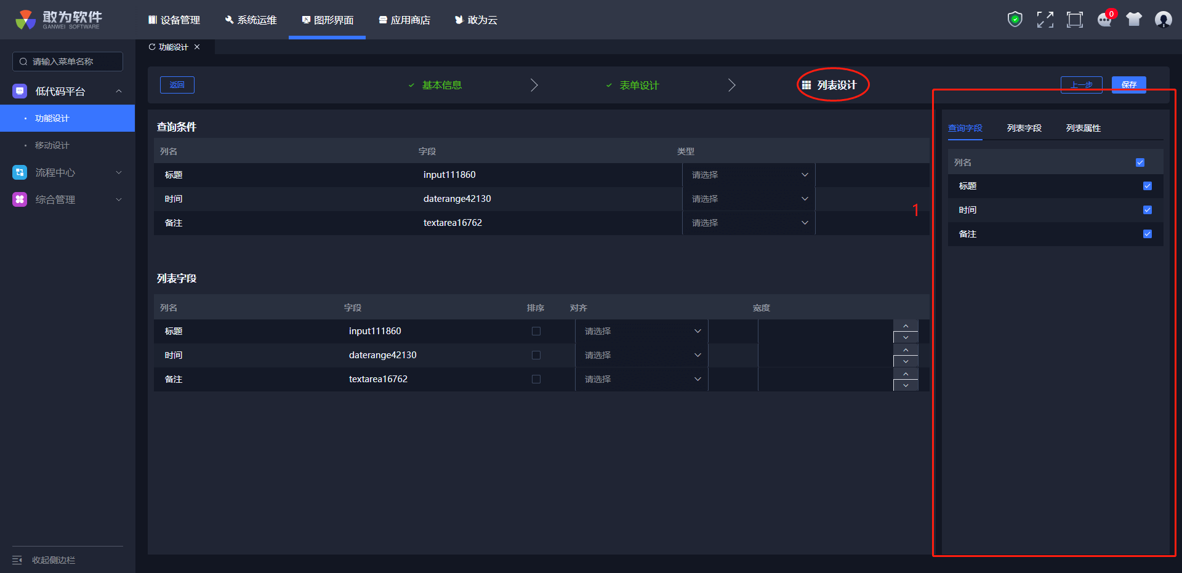
Task: Click the 保存 button
Action: tap(1128, 85)
